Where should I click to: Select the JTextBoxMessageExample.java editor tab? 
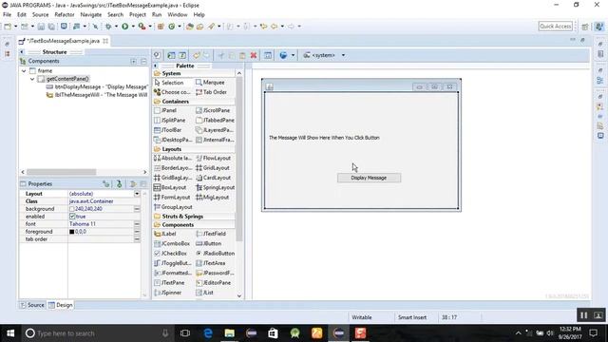click(x=64, y=41)
